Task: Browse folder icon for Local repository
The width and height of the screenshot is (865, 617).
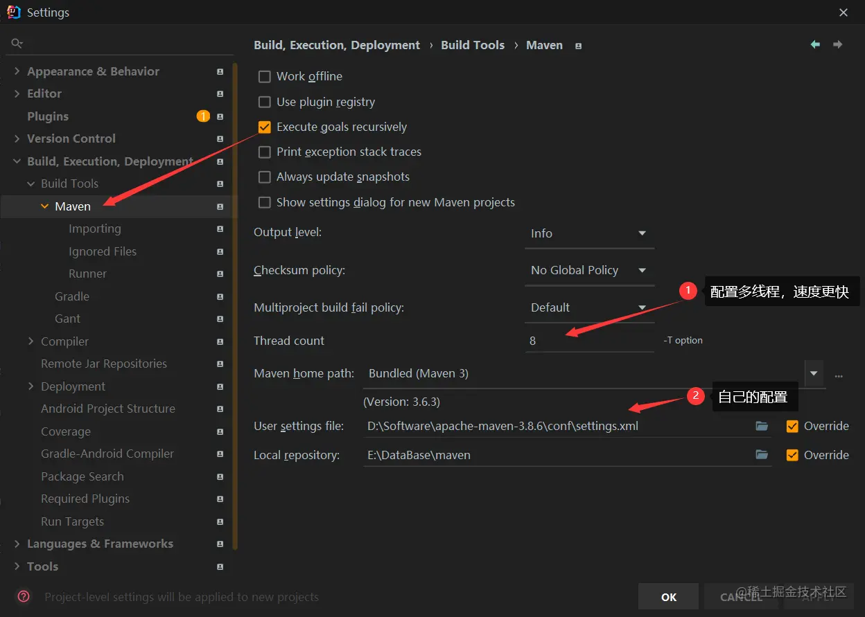Action: point(762,455)
